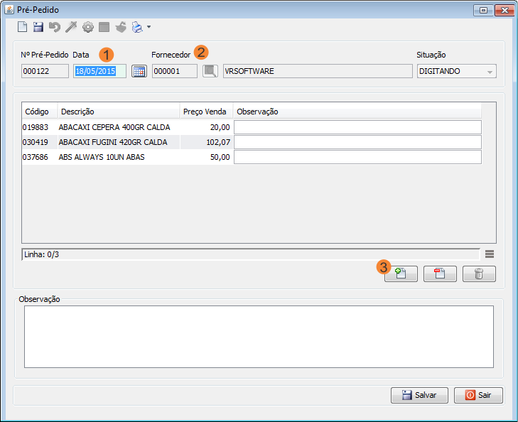
Task: Click the floppy disk save icon in the toolbar
Action: pyautogui.click(x=38, y=27)
